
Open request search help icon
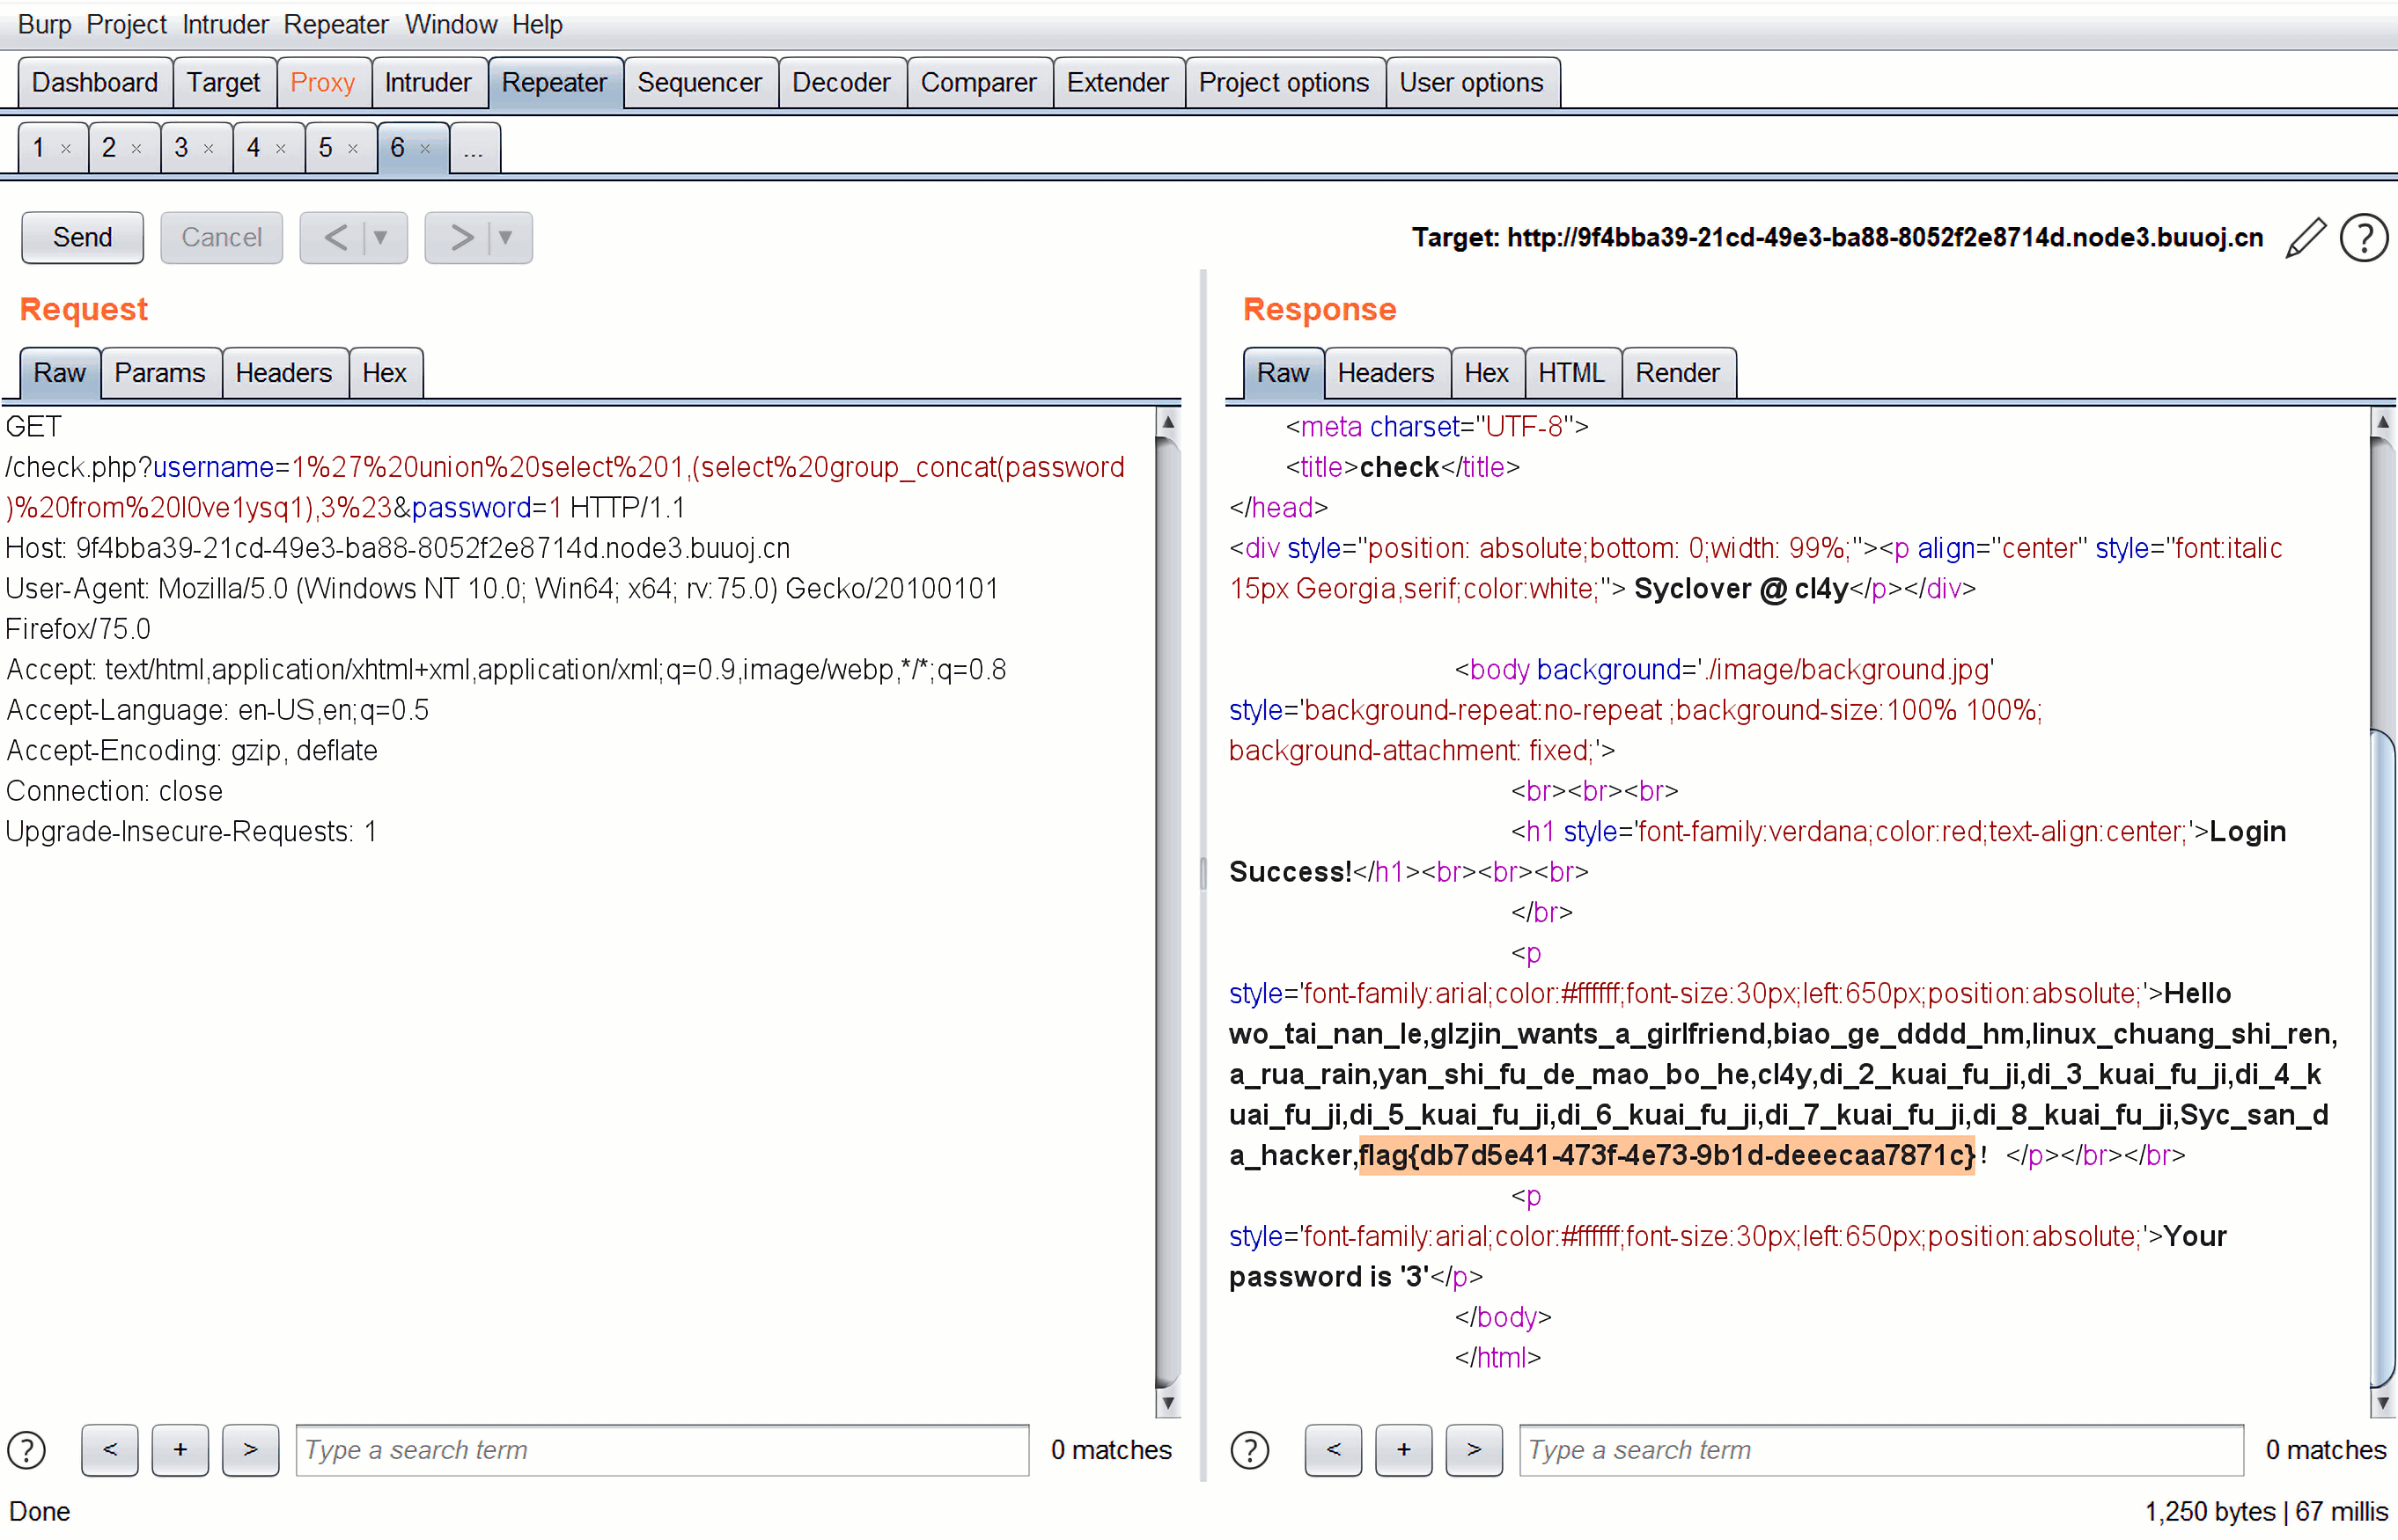(x=27, y=1450)
